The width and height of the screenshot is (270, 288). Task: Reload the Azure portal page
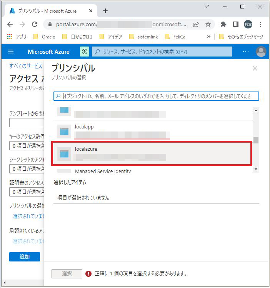tap(35, 24)
